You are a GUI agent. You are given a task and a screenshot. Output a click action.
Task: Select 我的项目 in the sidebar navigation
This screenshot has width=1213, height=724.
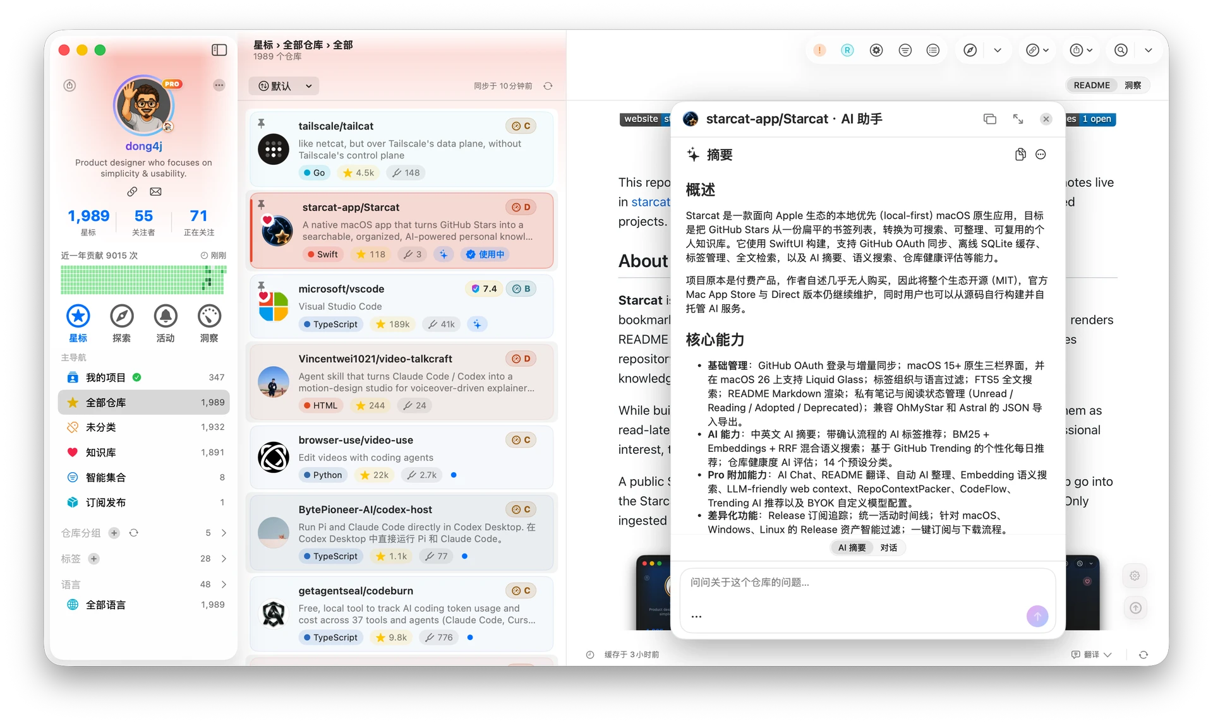pyautogui.click(x=144, y=377)
